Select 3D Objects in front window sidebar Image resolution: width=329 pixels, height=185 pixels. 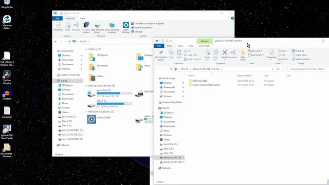click(x=167, y=113)
